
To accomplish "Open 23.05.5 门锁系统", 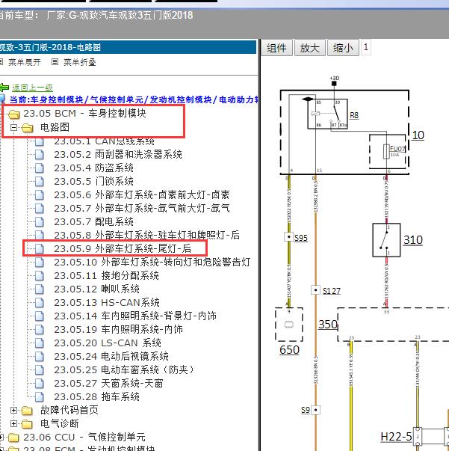I will [x=93, y=181].
